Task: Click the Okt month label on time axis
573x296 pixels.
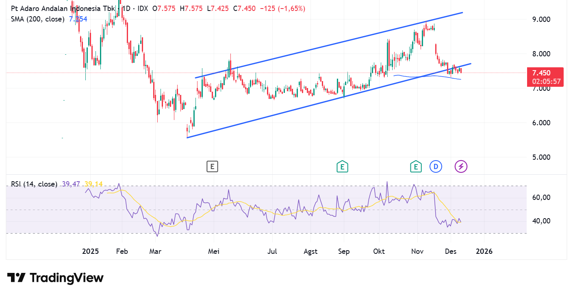Action: click(x=379, y=251)
